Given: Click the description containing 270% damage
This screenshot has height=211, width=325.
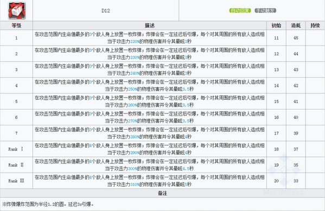Looking at the screenshot, I should tap(149, 117).
